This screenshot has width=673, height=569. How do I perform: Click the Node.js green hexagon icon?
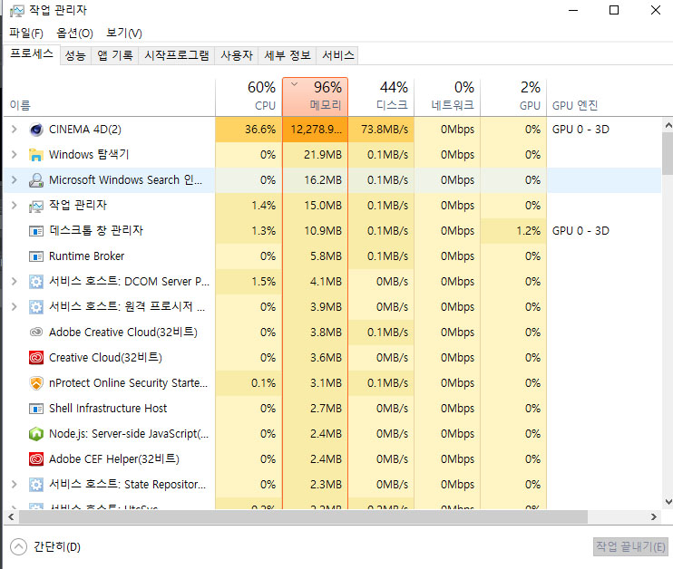pos(36,434)
